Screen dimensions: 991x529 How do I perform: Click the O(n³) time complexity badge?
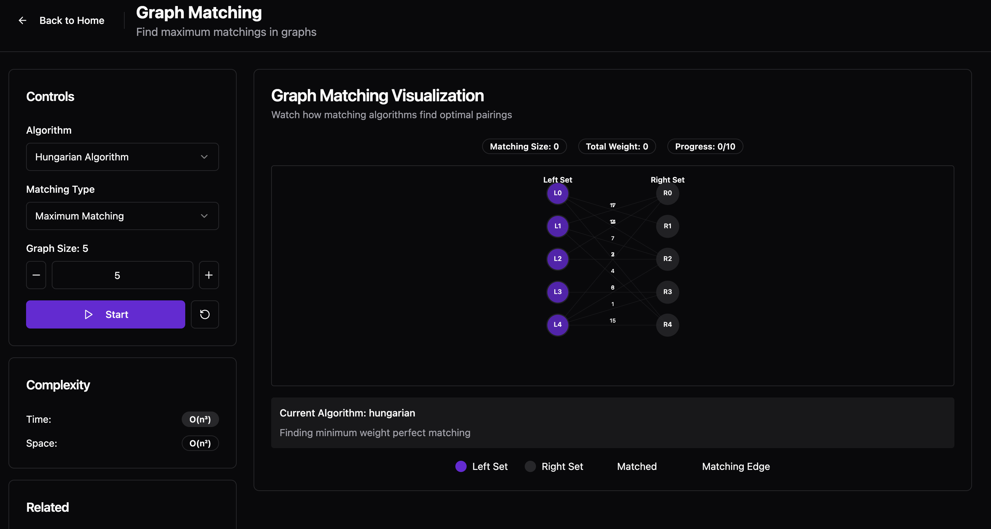click(x=200, y=419)
